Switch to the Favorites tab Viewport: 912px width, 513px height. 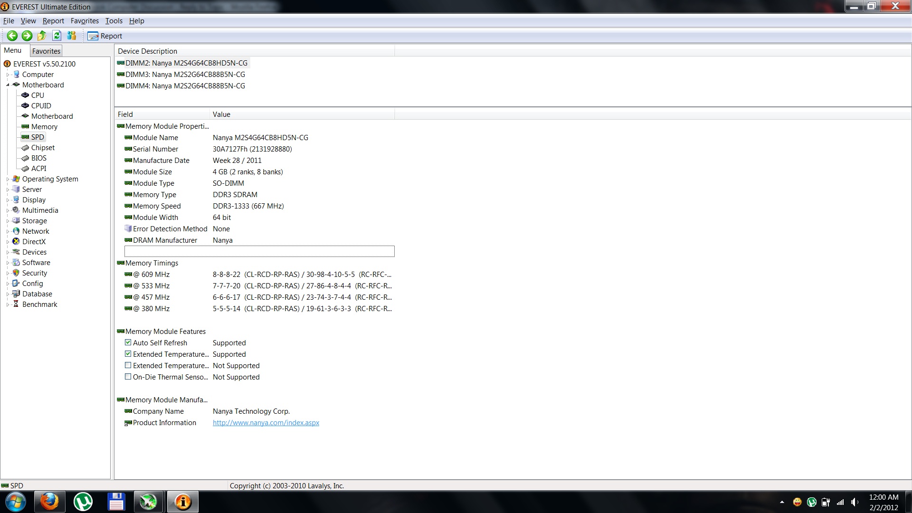click(x=46, y=51)
